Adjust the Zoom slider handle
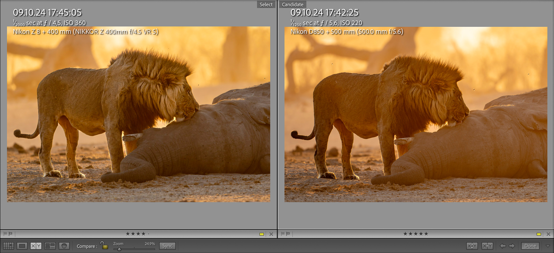 pos(119,249)
